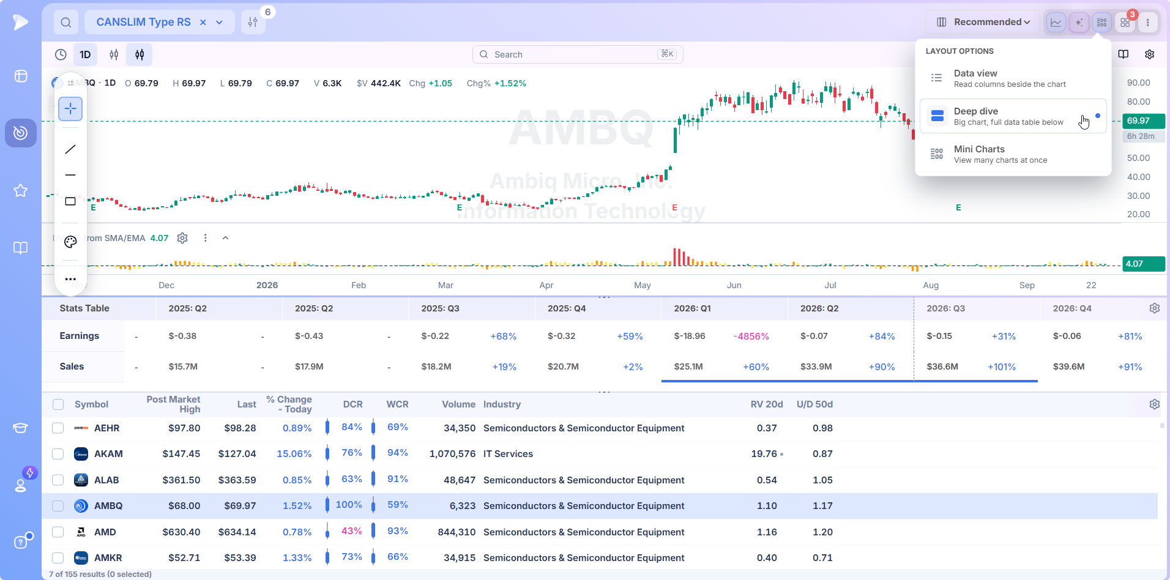Click the AI sparkle icon top-right
Image resolution: width=1170 pixels, height=580 pixels.
[x=1079, y=23]
